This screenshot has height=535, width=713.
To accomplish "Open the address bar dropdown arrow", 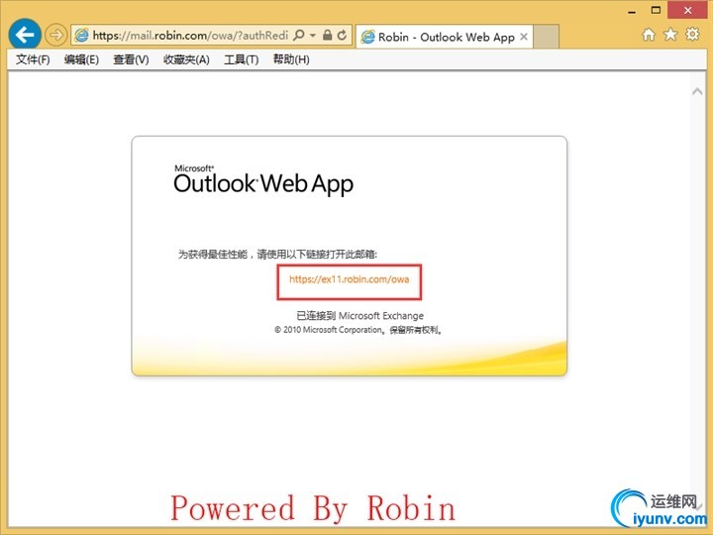I will (x=313, y=35).
